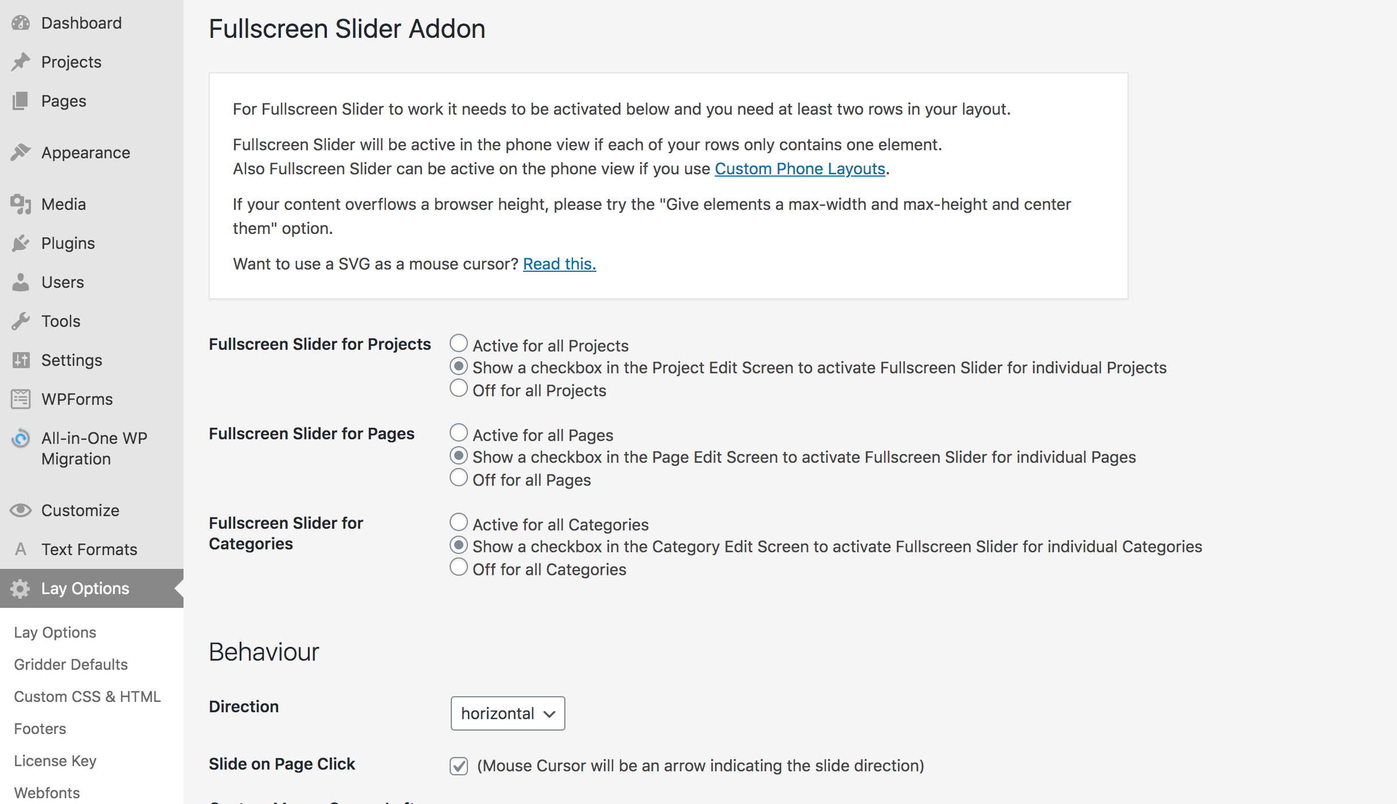Select 'Active for all Projects' radio button
1397x804 pixels.
(x=459, y=344)
